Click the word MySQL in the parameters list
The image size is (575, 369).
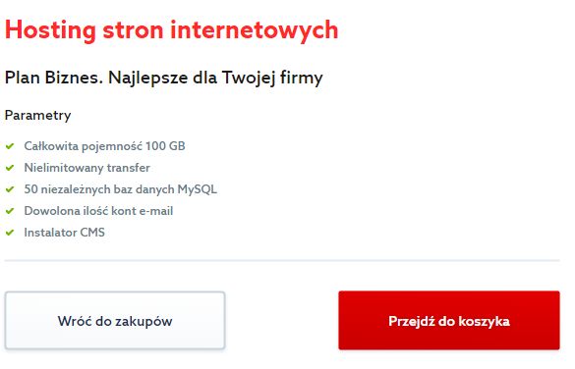click(198, 189)
